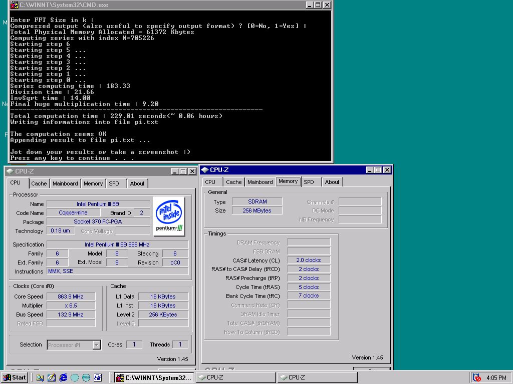Click 'Press any key to continue' line in CMD

[x=72, y=158]
